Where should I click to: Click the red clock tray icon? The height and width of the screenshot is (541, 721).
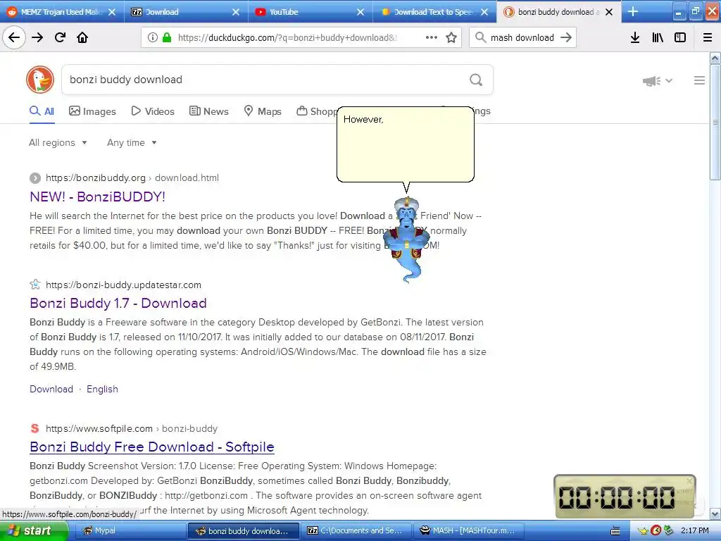(x=656, y=531)
